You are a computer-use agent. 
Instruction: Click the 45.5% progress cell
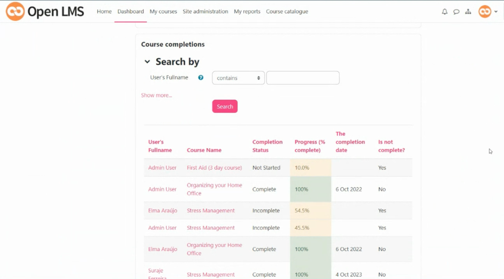click(311, 228)
